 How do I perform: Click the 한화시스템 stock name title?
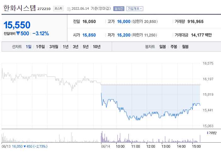(20, 8)
